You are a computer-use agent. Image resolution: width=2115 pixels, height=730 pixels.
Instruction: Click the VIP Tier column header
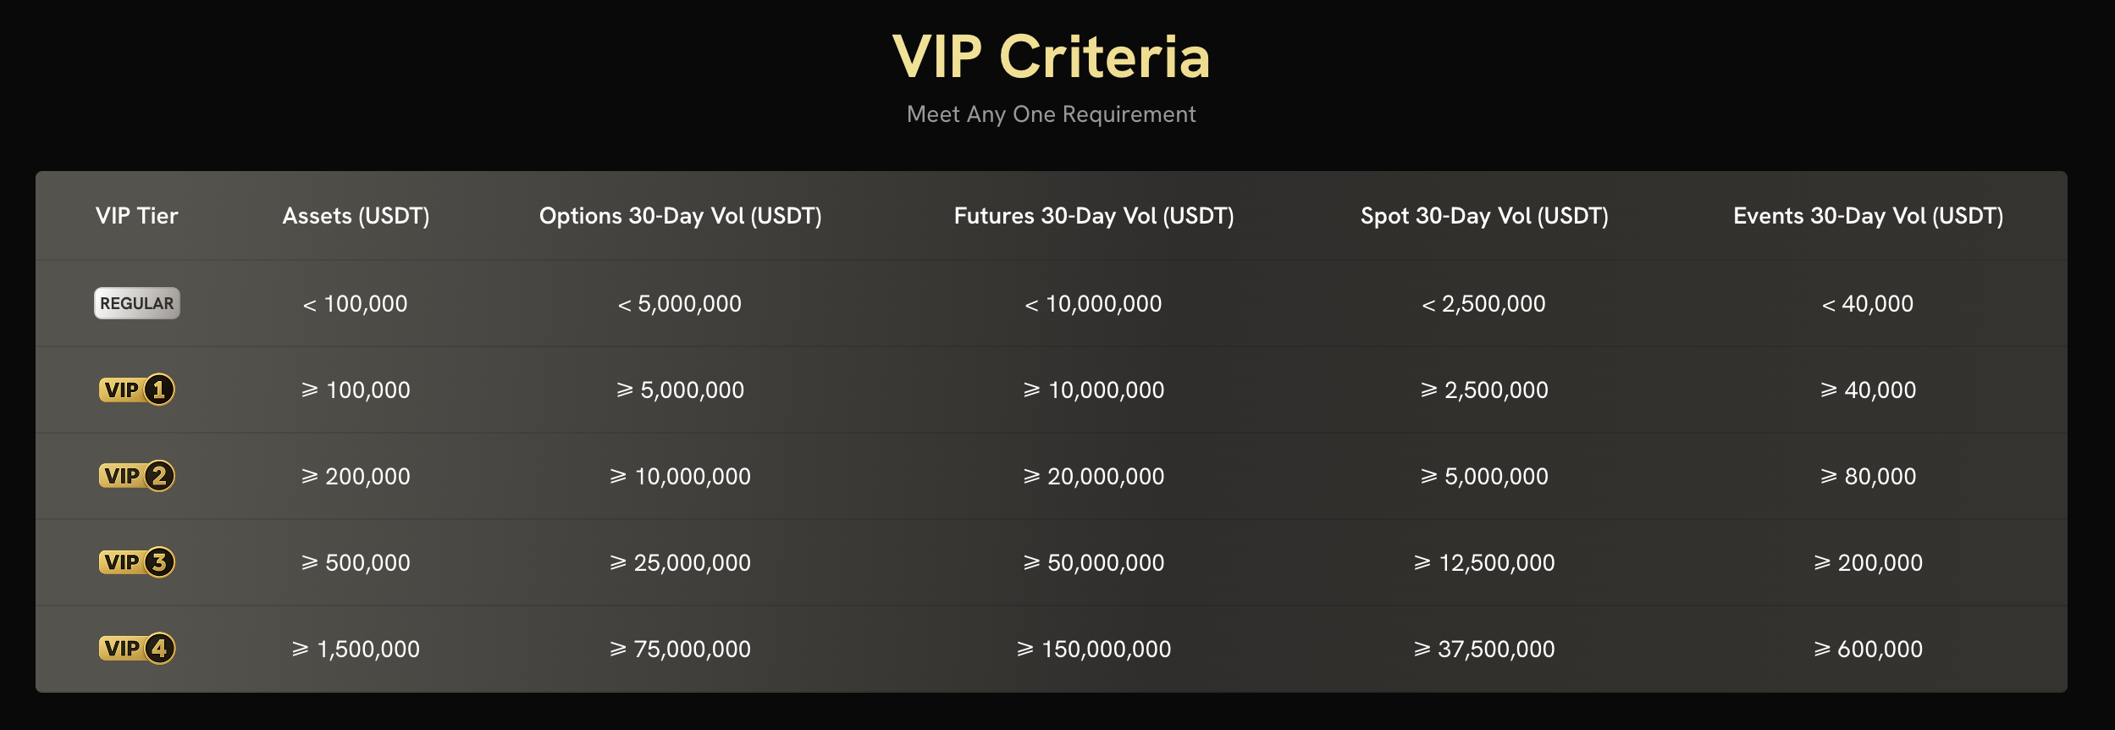(x=136, y=216)
